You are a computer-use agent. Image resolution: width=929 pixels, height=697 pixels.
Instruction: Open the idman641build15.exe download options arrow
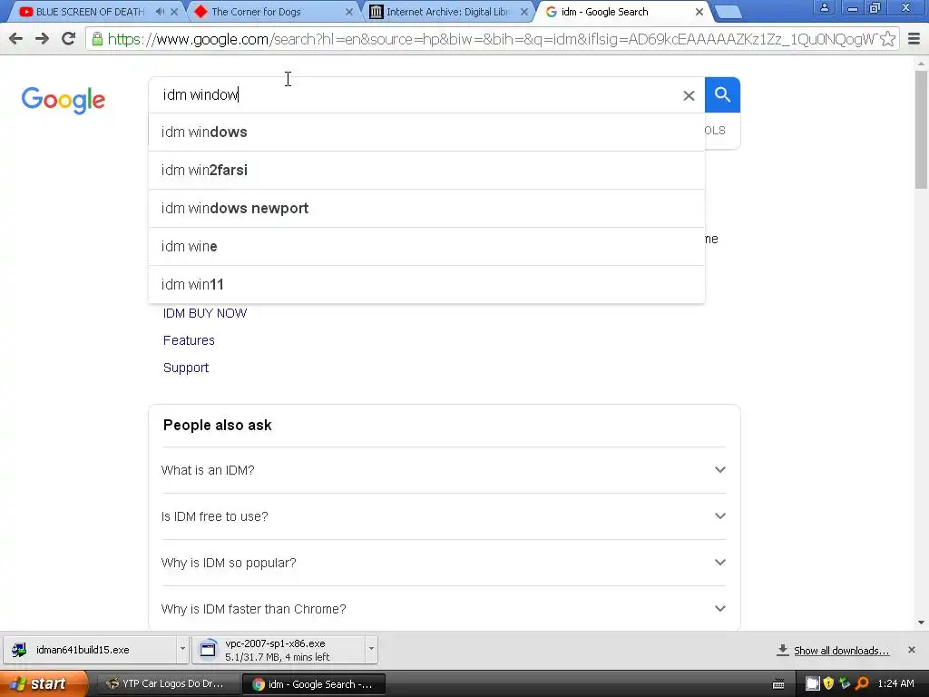click(x=182, y=649)
